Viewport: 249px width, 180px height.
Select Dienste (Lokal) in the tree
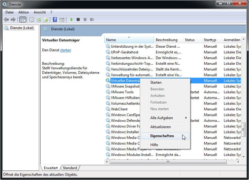[x=22, y=28]
